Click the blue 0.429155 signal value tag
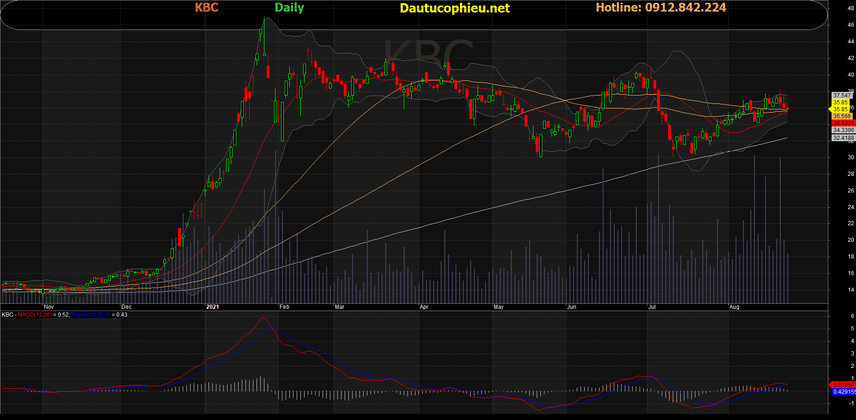The width and height of the screenshot is (856, 420). pyautogui.click(x=844, y=392)
